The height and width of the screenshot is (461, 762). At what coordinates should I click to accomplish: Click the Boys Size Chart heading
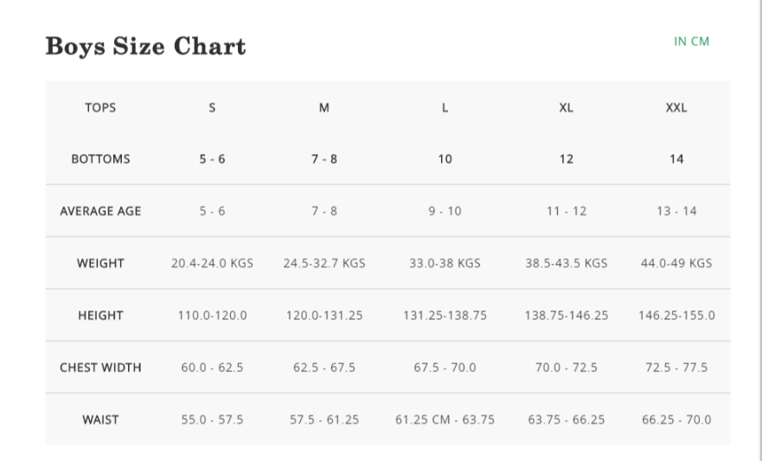(x=145, y=46)
